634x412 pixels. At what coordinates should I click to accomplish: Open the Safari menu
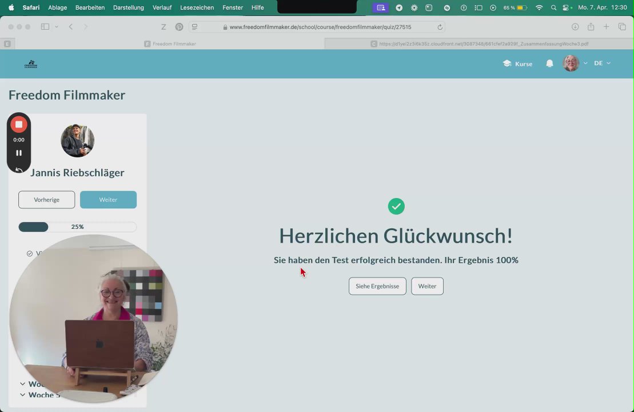point(31,7)
